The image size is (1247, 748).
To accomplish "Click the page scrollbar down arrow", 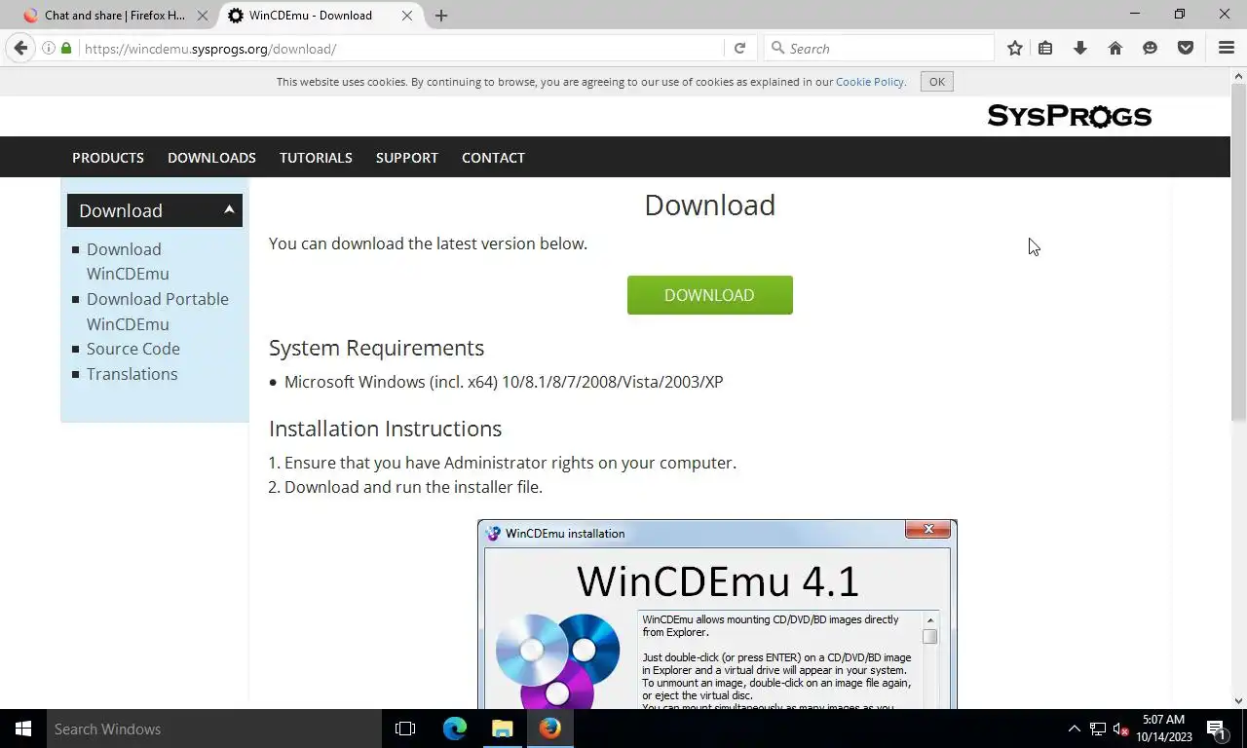I will [x=1239, y=700].
